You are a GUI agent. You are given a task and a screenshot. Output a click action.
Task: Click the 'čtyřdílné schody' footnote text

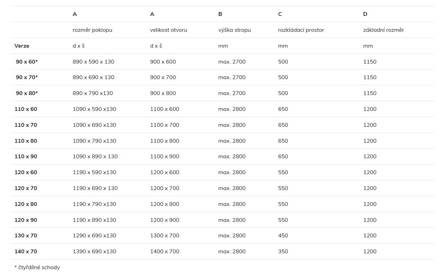[39, 267]
